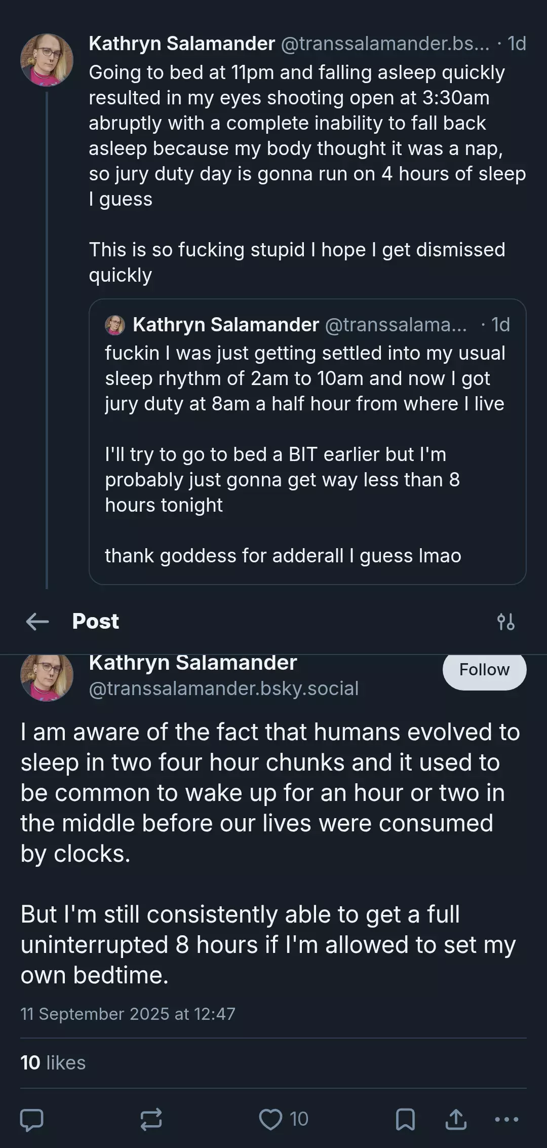The width and height of the screenshot is (547, 1148).
Task: Open the three-dot more options menu
Action: 506,1119
